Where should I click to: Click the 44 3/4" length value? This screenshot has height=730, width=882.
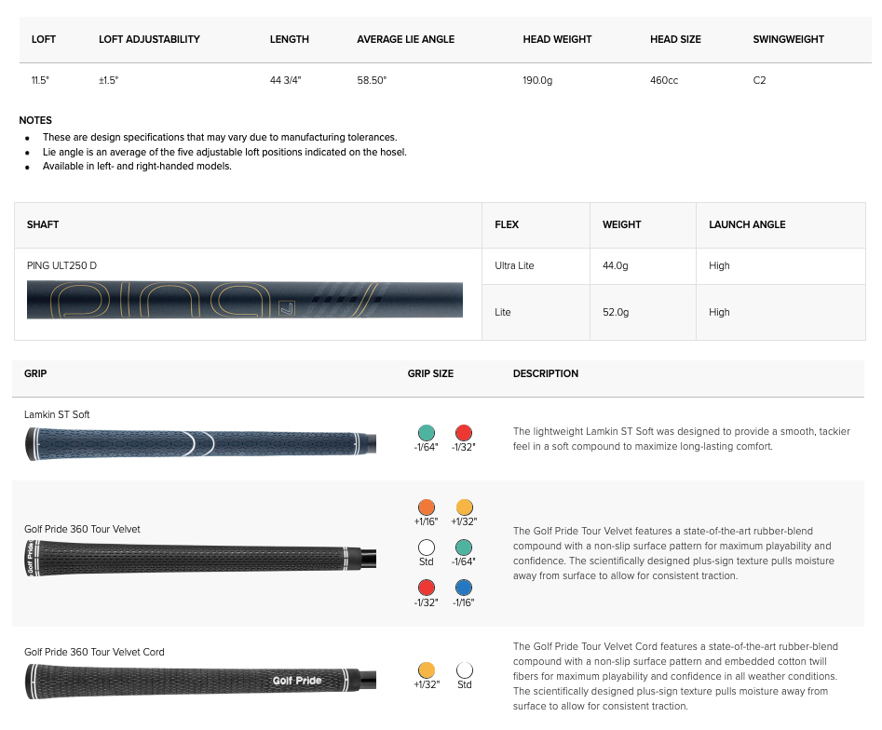(285, 80)
